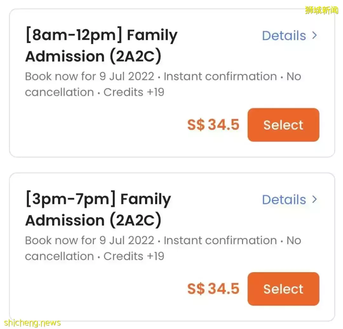This screenshot has height=329, width=343.
Task: Click "Instant confirmation" text in 8am-12pm card
Action: [220, 77]
